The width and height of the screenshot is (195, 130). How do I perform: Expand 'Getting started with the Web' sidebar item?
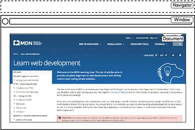pos(14,80)
